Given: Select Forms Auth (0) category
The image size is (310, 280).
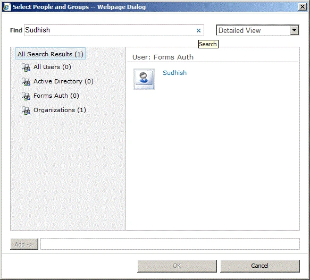Looking at the screenshot, I should pos(56,96).
